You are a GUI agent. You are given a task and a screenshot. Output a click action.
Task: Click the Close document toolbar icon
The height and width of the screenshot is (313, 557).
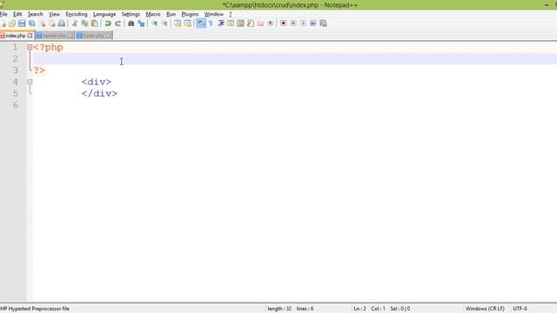coord(43,23)
